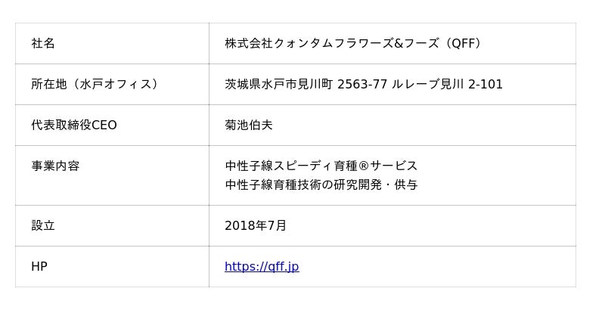Click the 中性子線育種技術の研究開発・供与 line
This screenshot has height=310, width=605.
(x=321, y=184)
